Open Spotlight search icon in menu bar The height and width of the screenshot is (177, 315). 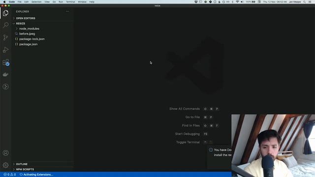(x=305, y=2)
